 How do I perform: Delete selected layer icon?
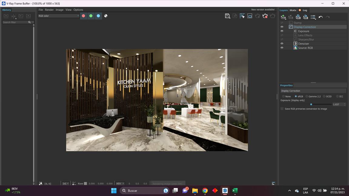click(291, 17)
